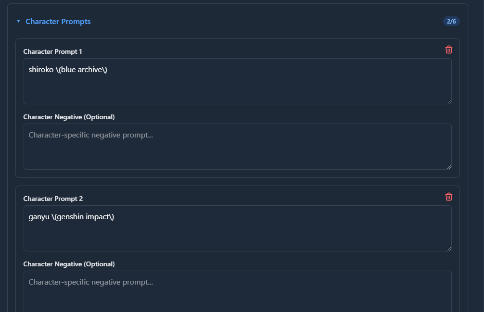Image resolution: width=484 pixels, height=312 pixels.
Task: Click the word ganyu in Prompt 2
Action: (x=39, y=217)
